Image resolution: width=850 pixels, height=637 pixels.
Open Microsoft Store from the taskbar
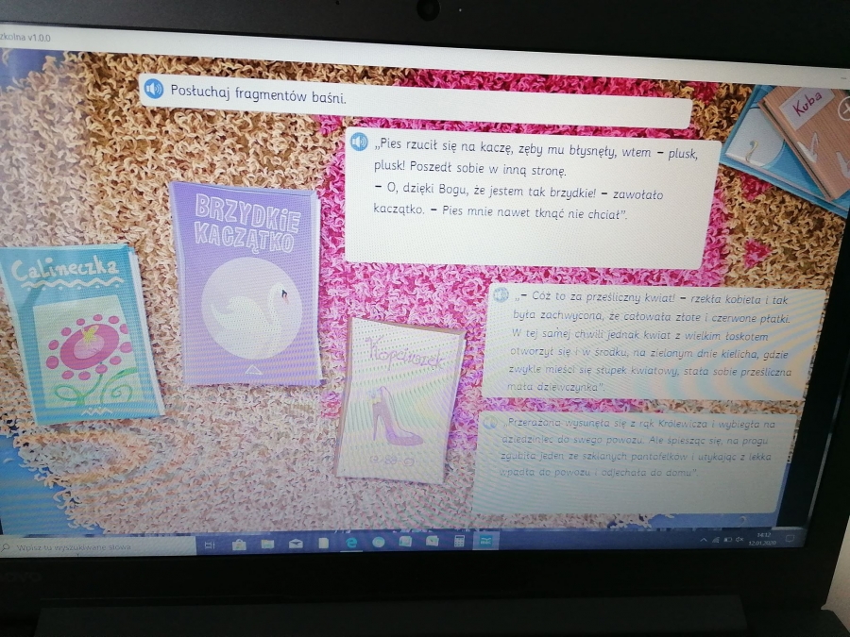(239, 544)
